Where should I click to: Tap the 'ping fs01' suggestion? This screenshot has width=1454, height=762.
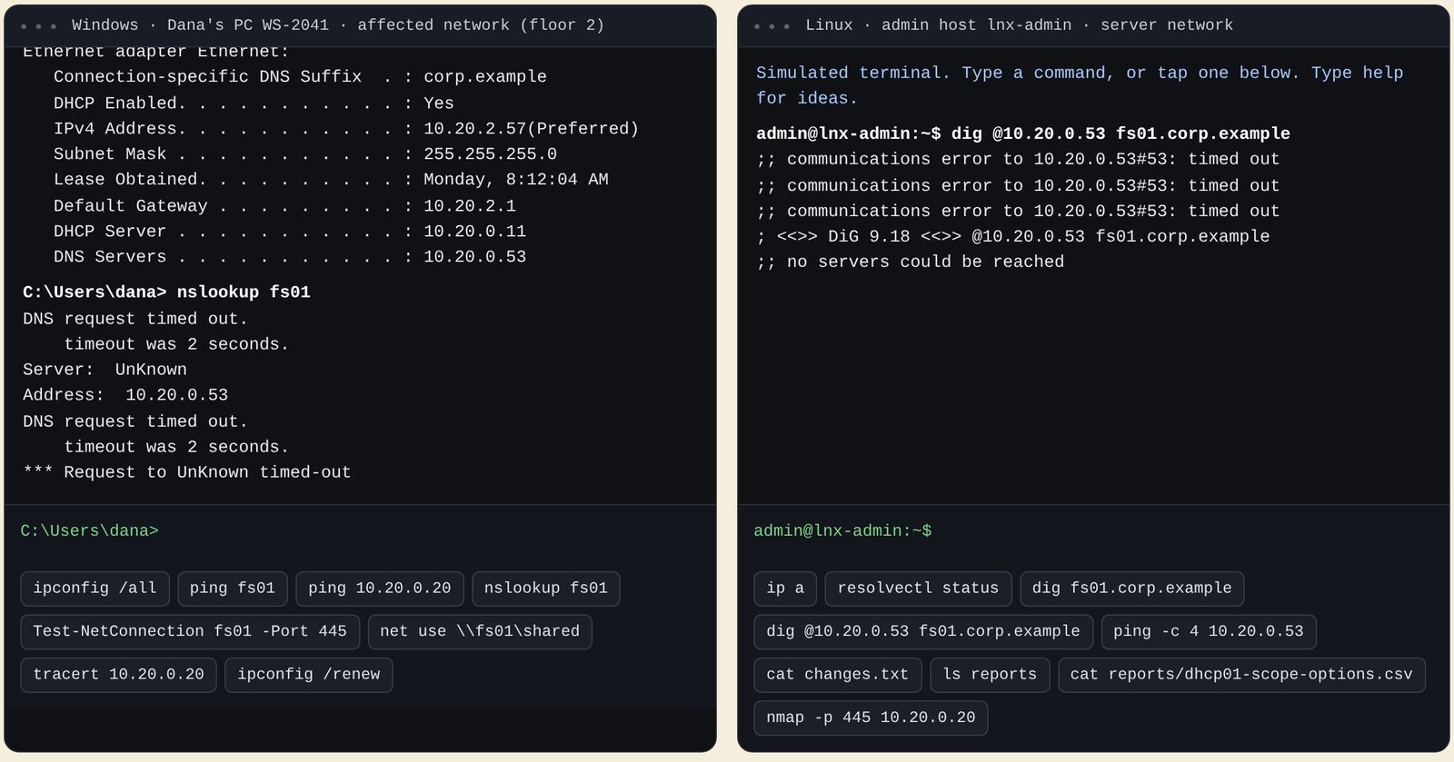coord(233,589)
